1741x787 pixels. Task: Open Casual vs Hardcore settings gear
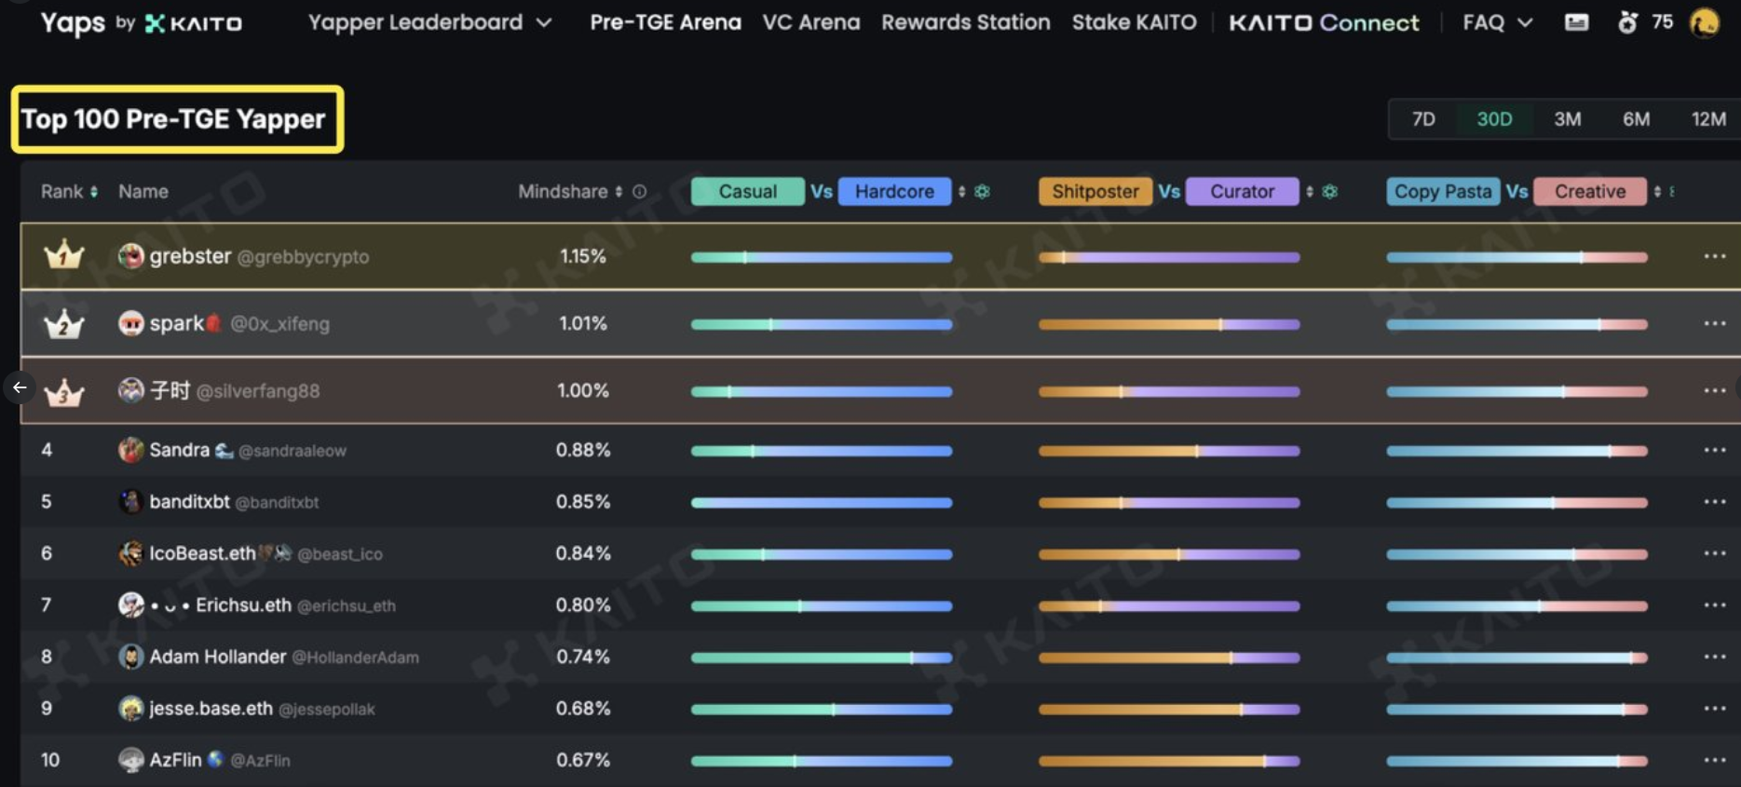click(x=982, y=192)
